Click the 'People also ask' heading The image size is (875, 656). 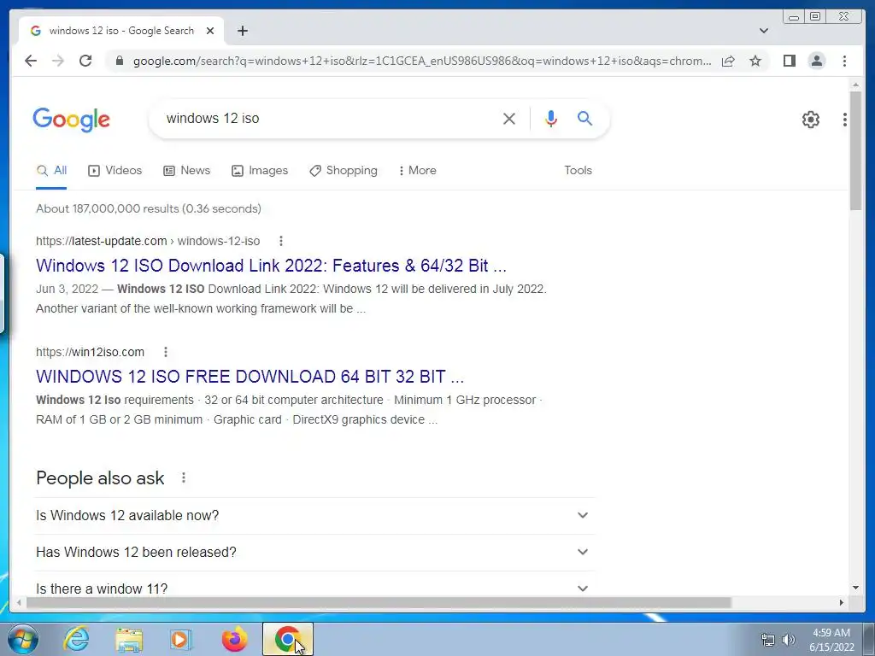[x=100, y=478]
